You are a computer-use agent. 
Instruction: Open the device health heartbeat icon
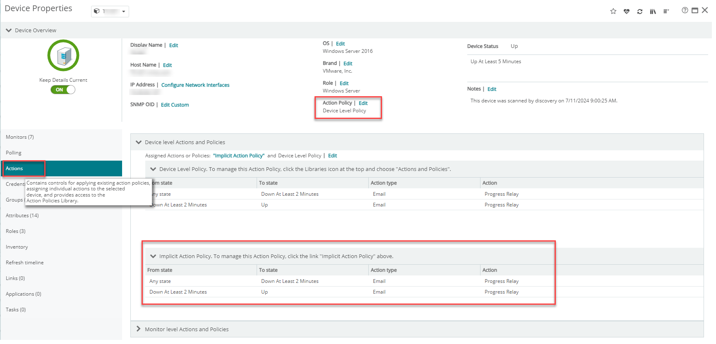627,11
